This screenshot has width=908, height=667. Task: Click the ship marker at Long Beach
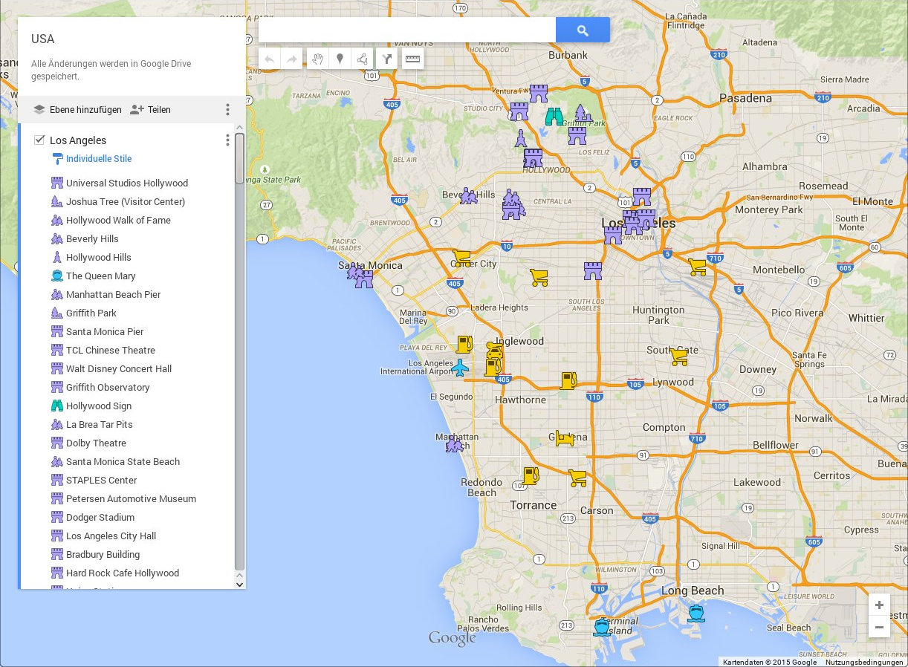(695, 613)
